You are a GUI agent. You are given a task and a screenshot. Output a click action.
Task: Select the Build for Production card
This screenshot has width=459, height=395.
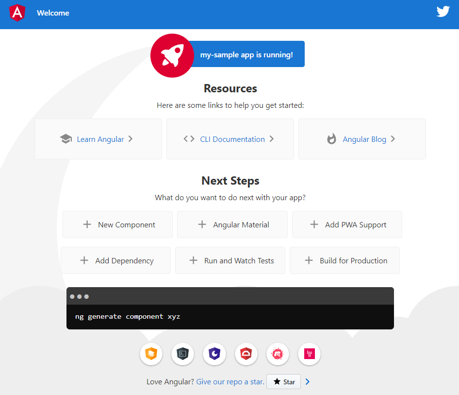click(x=344, y=260)
